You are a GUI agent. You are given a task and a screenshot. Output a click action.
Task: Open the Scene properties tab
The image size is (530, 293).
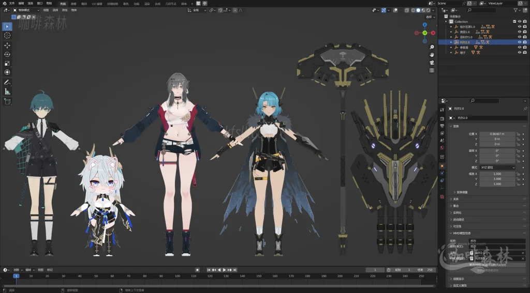click(442, 141)
